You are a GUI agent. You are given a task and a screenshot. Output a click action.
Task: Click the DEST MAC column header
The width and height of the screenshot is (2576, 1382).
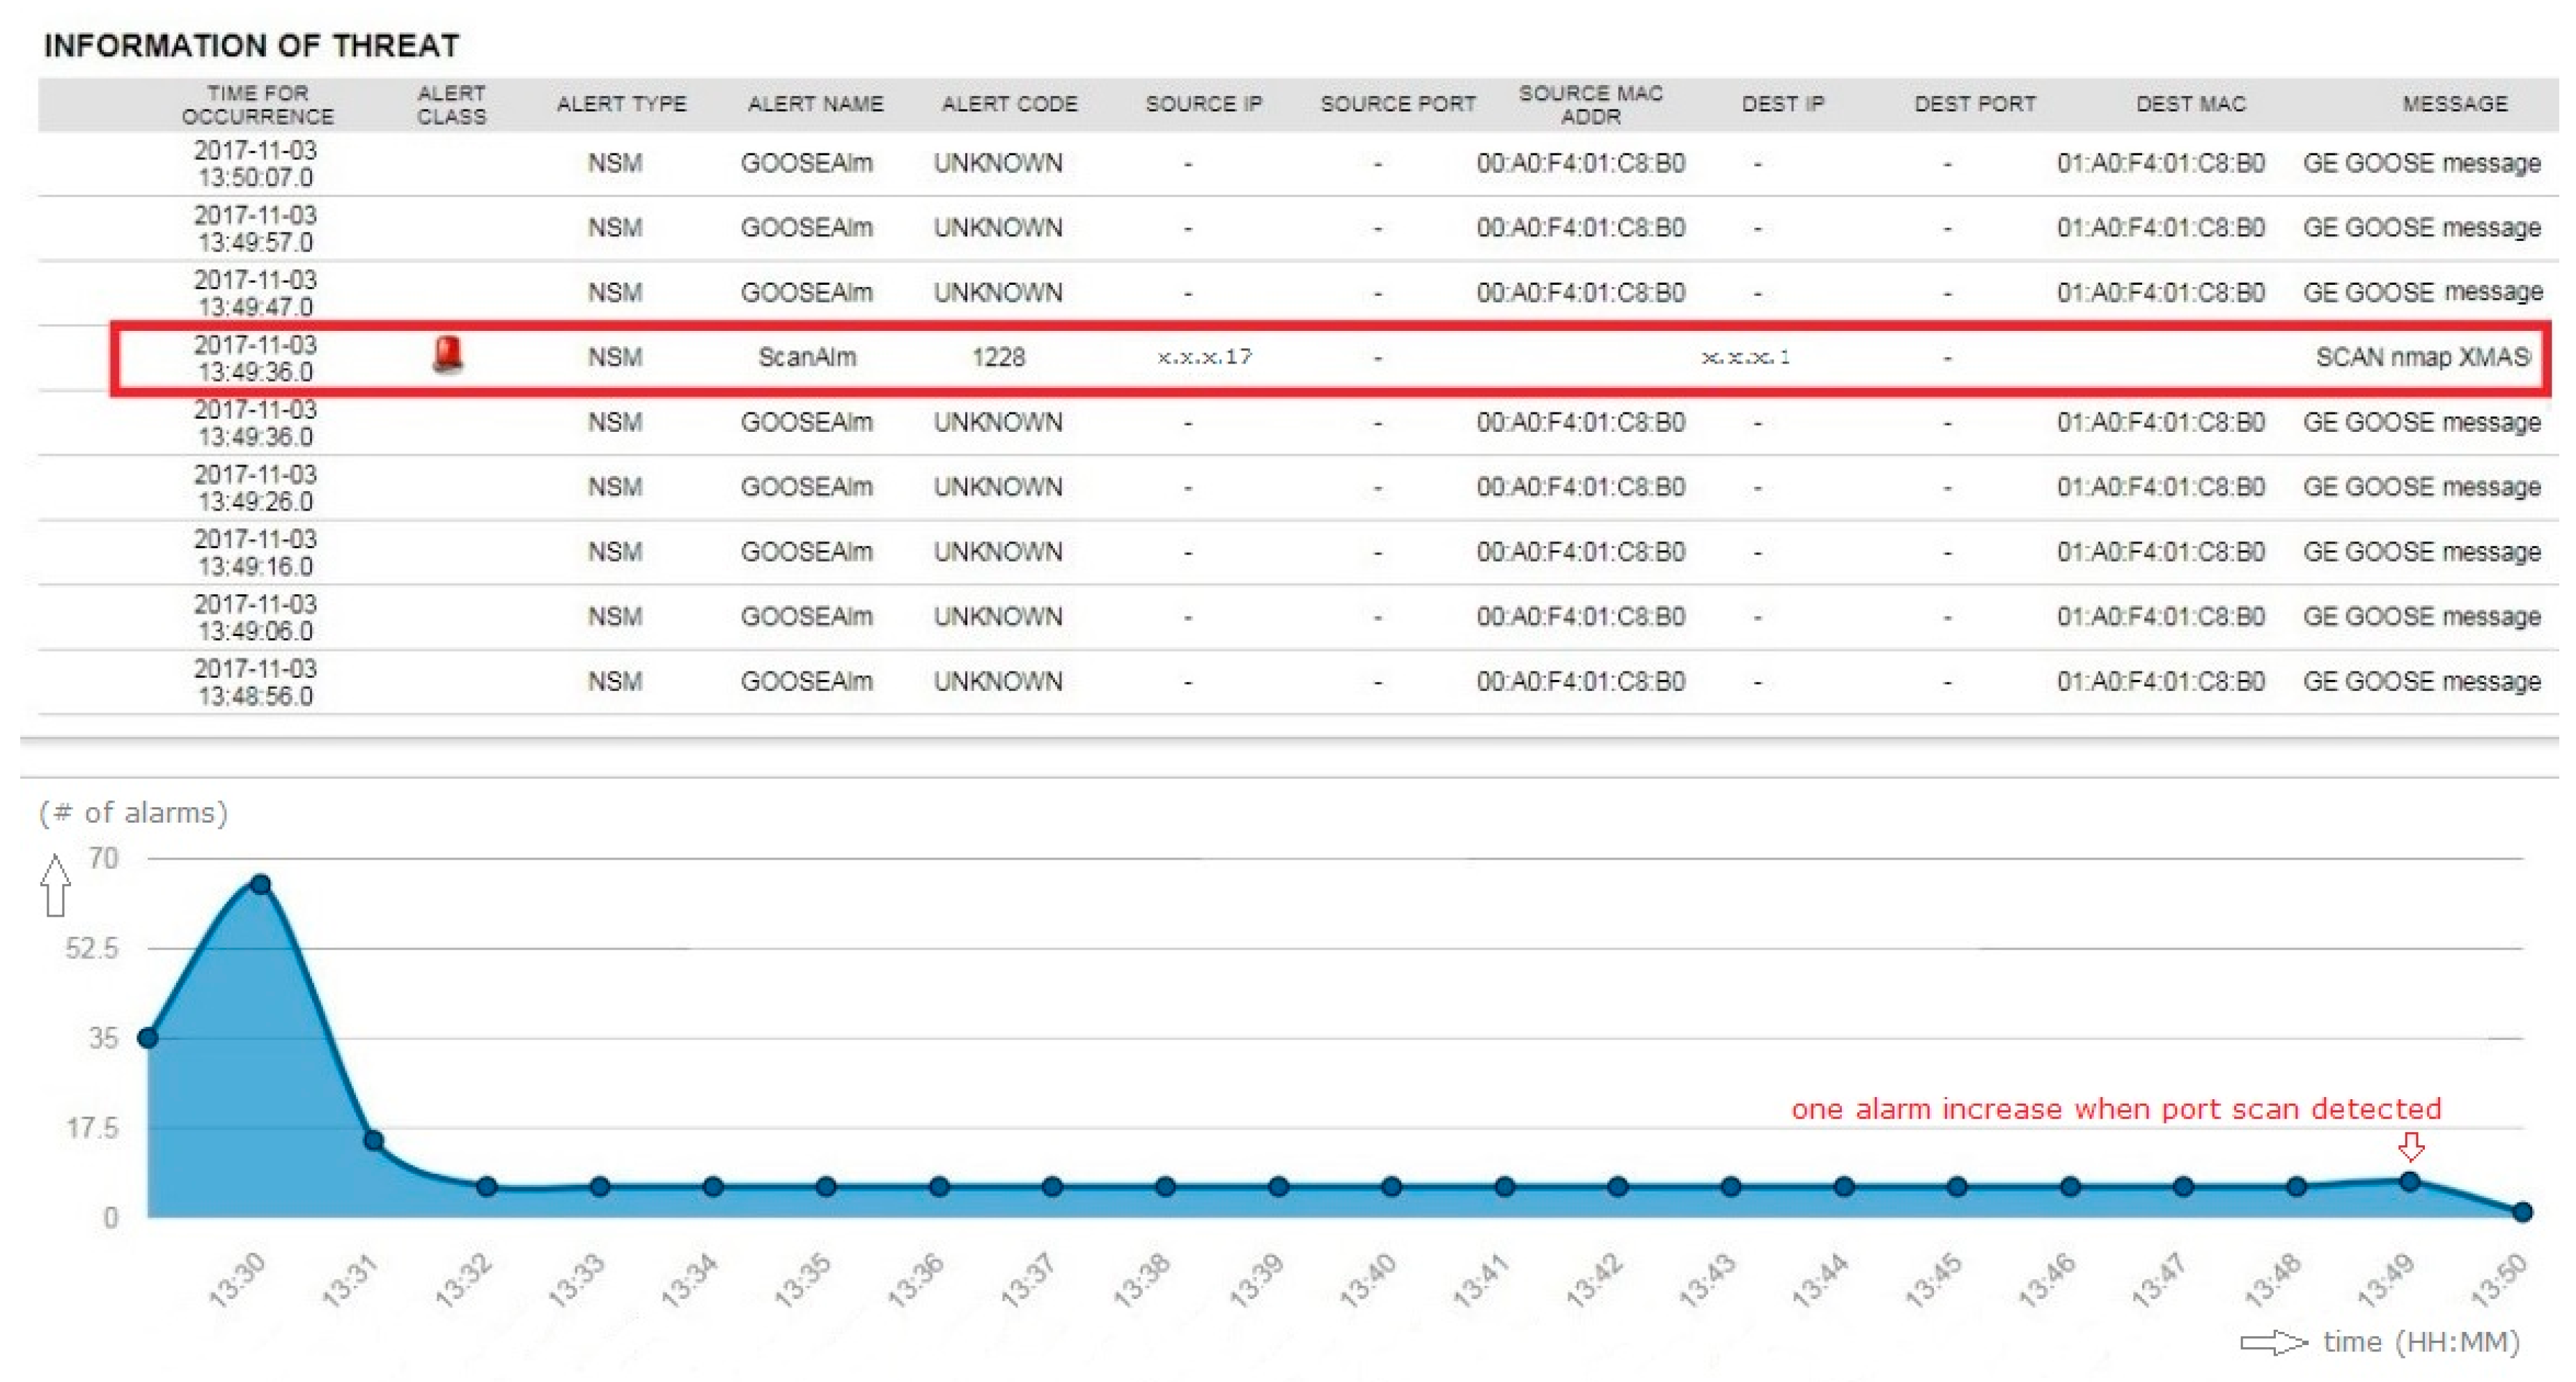[x=2190, y=104]
